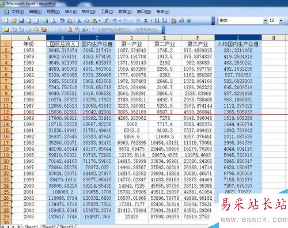
Task: Open the 工具 menu
Action: 107,12
